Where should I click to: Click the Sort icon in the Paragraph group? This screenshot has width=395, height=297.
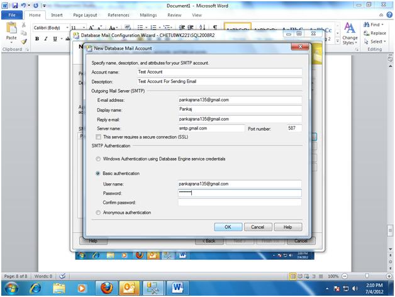(202, 27)
